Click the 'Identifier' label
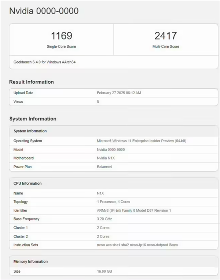220x280 pixels. (21, 210)
